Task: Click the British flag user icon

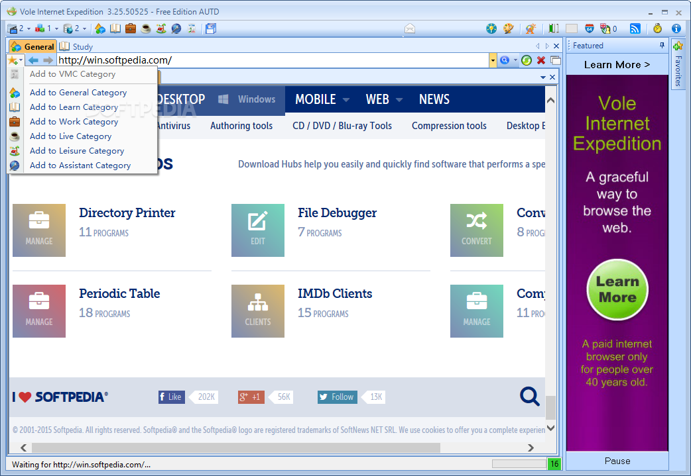Action: pyautogui.click(x=605, y=28)
